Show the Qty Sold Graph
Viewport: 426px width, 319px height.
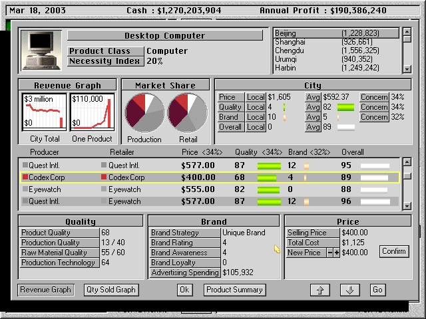coord(111,290)
